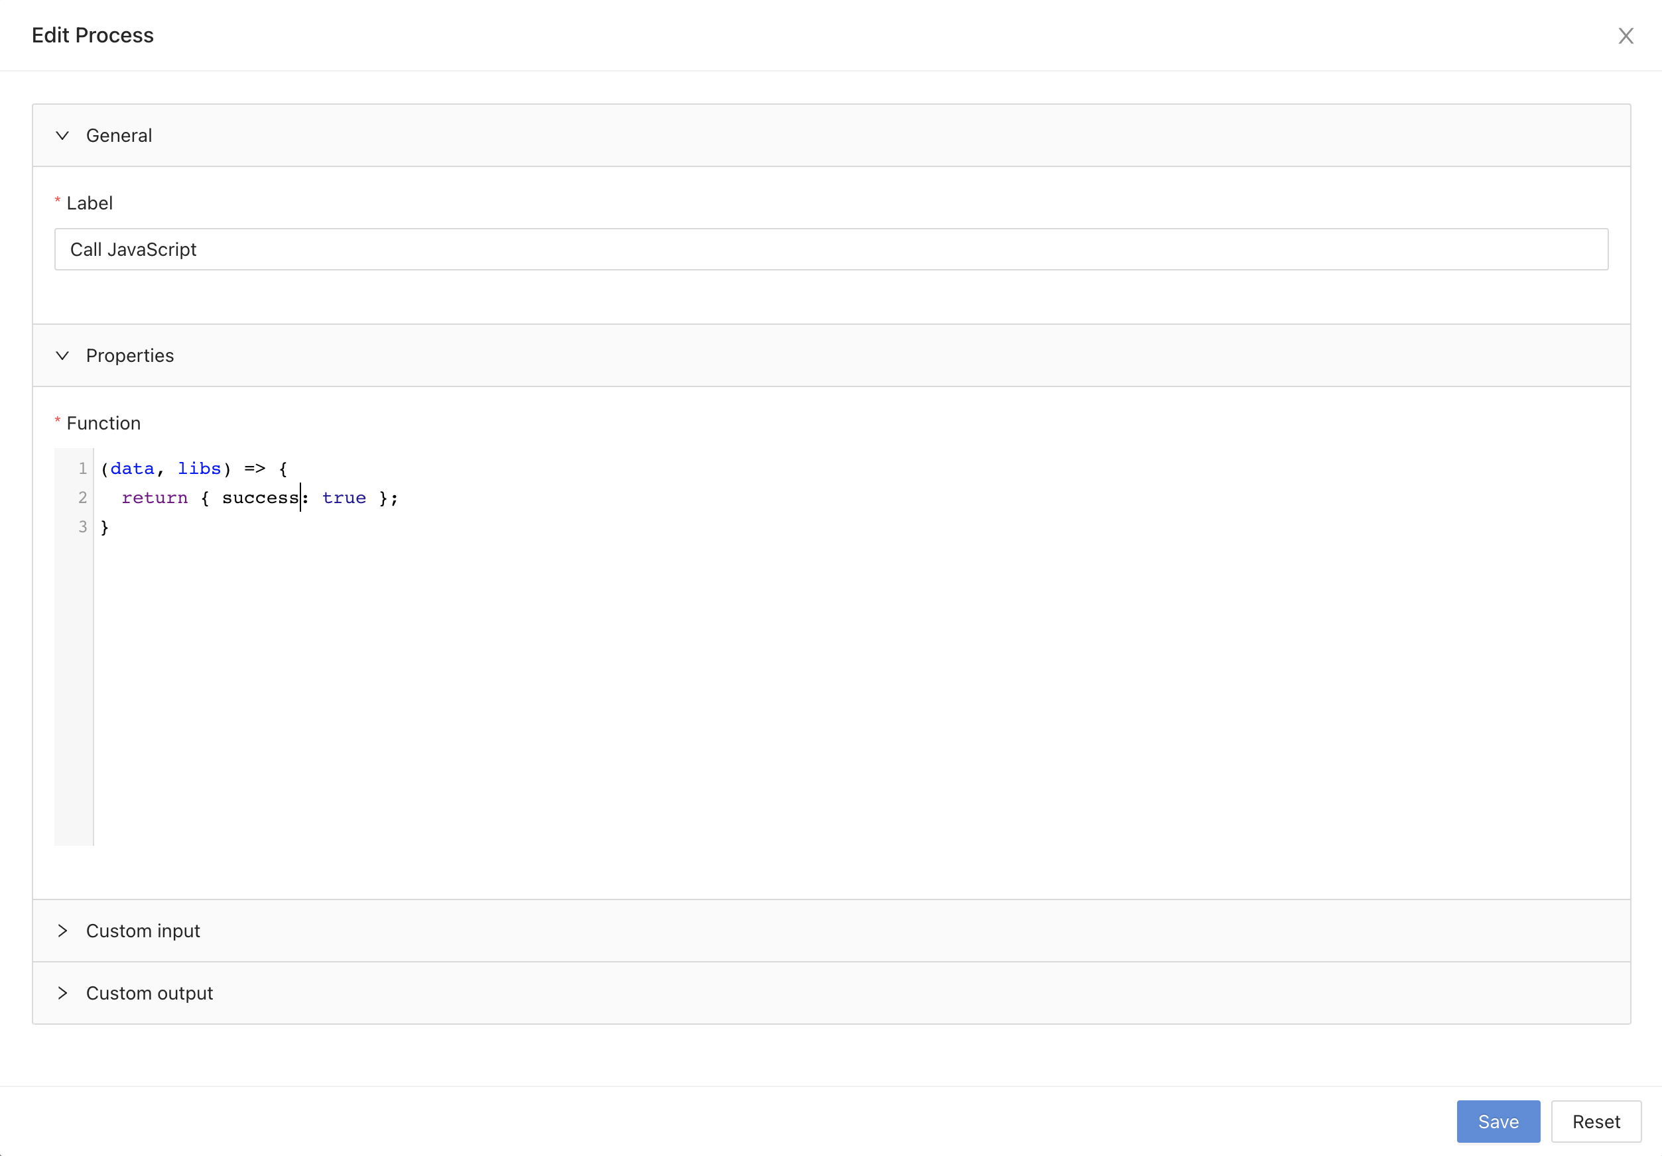Collapse the Properties section chevron
Viewport: 1662px width, 1156px height.
point(62,355)
